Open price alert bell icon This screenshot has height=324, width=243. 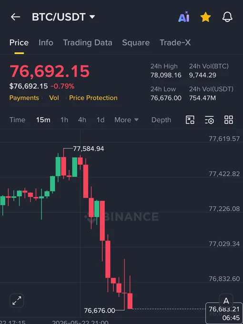pyautogui.click(x=227, y=17)
